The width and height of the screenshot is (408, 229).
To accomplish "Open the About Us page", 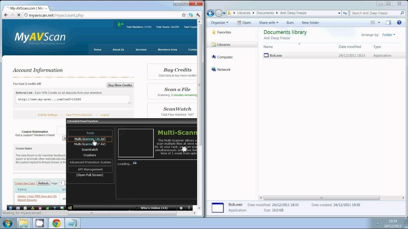I will 118,50.
